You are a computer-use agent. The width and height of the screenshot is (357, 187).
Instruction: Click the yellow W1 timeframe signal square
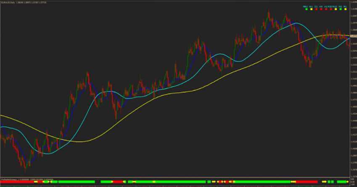[312, 9]
